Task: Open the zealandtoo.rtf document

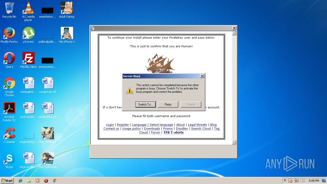Action: click(x=48, y=110)
